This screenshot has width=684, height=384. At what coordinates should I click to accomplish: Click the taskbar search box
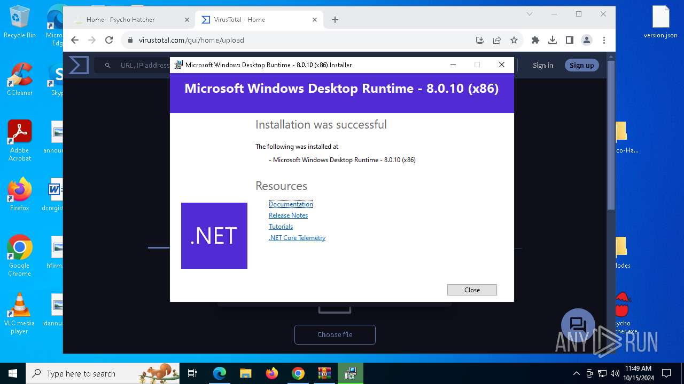pos(104,373)
